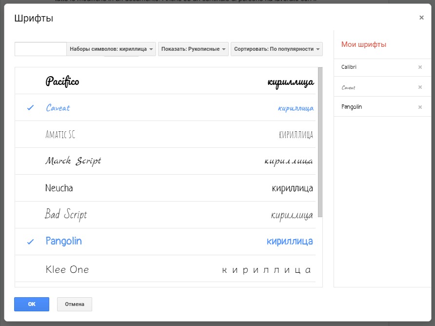
Task: Remove Calibri from Мои шрифты
Action: pos(420,67)
